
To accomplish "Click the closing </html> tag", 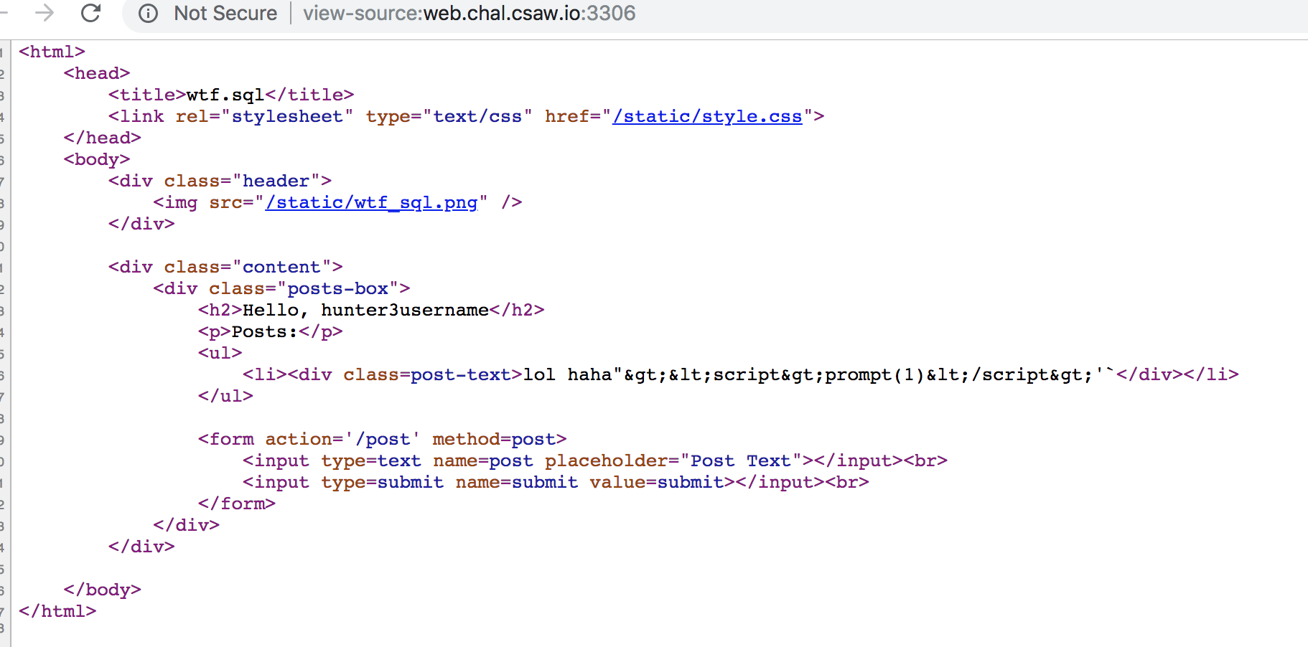I will [x=57, y=611].
